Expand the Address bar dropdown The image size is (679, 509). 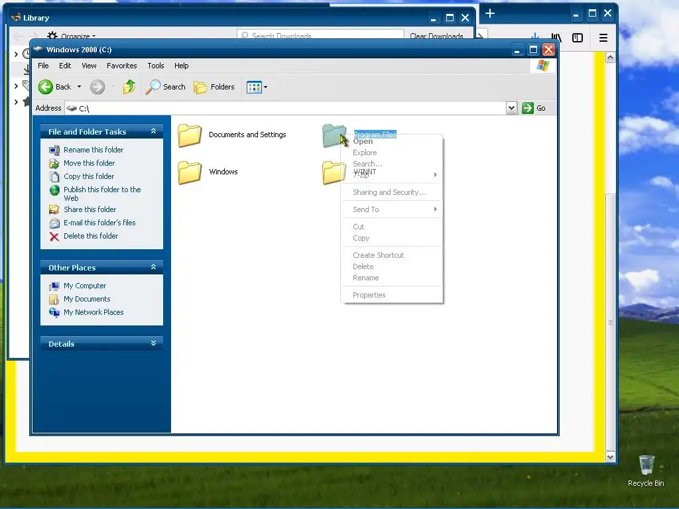coord(511,108)
